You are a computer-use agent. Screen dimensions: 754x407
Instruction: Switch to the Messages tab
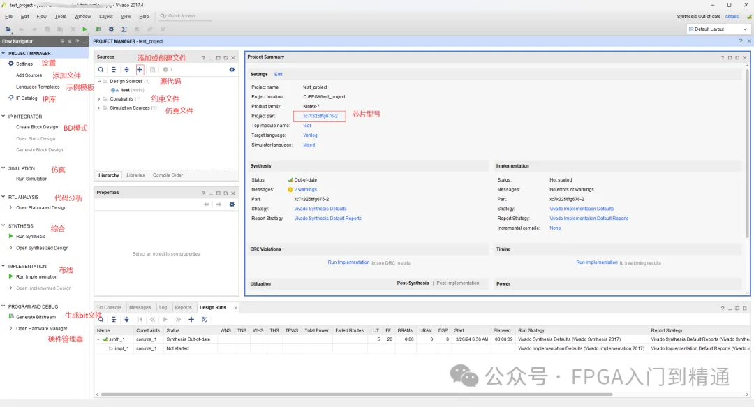click(x=140, y=307)
